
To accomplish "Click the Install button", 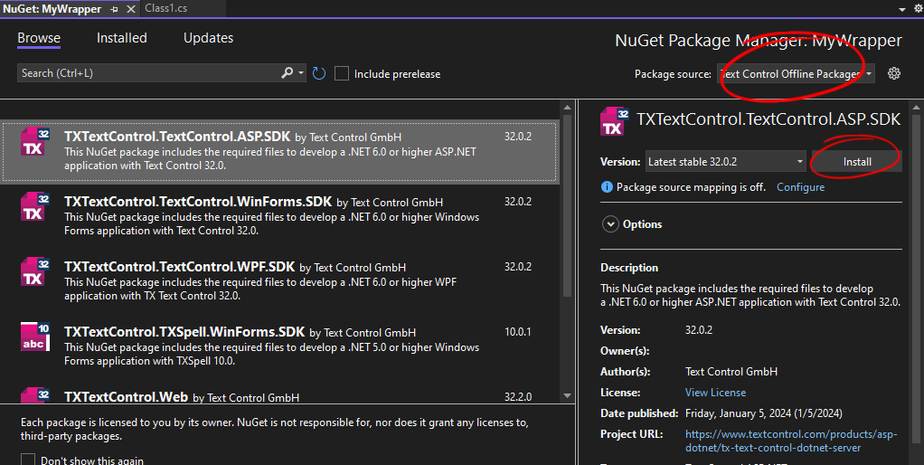I will 857,161.
